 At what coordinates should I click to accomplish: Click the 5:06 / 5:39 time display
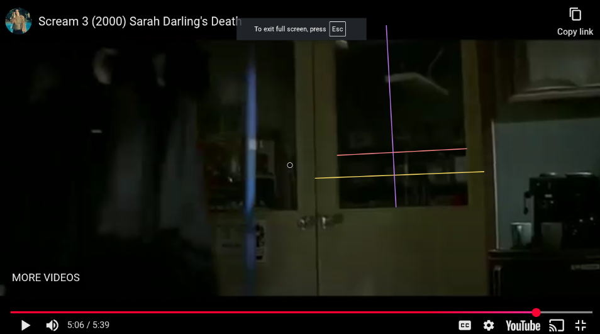[89, 325]
